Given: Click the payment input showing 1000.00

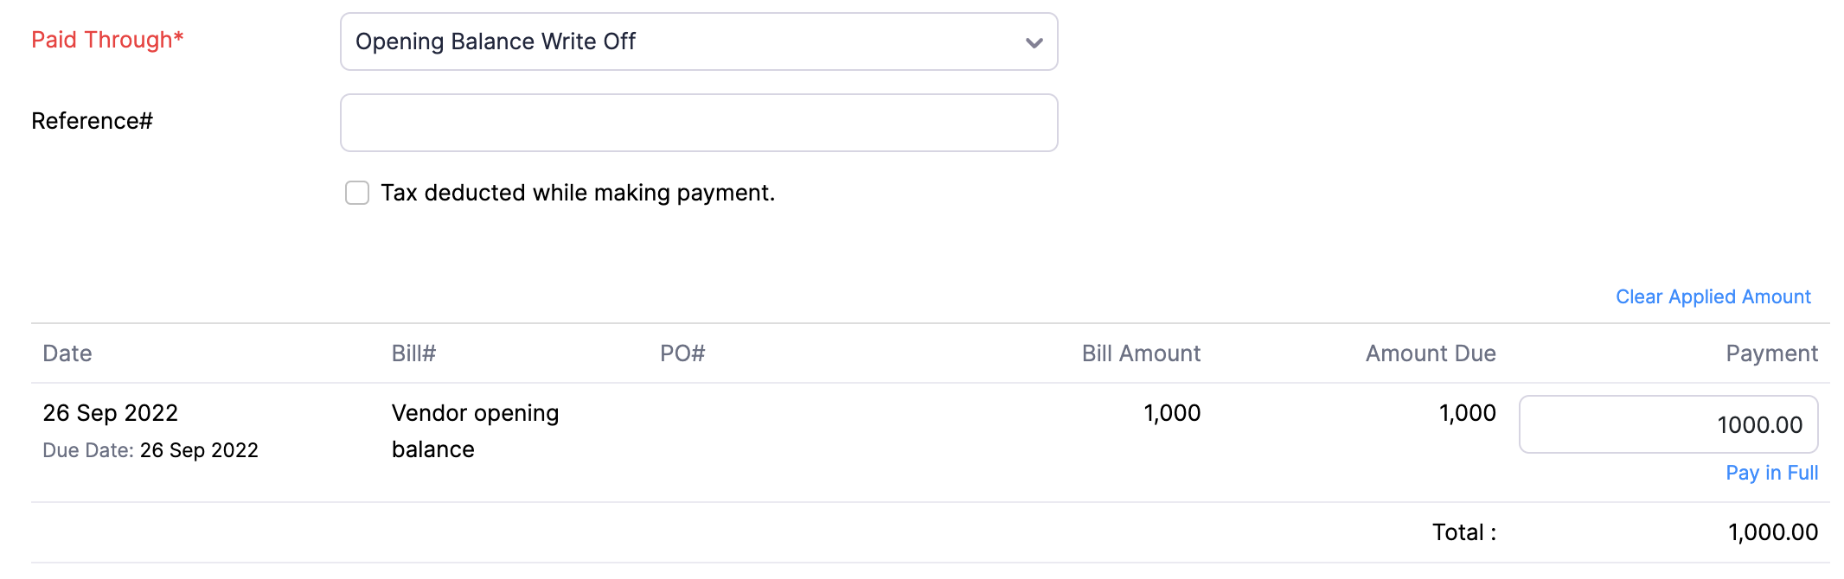Looking at the screenshot, I should [1668, 424].
